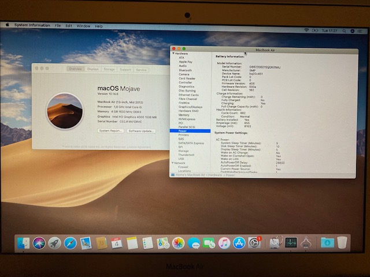Click the MacBook Air window title bar
370x277 pixels.
coord(264,50)
